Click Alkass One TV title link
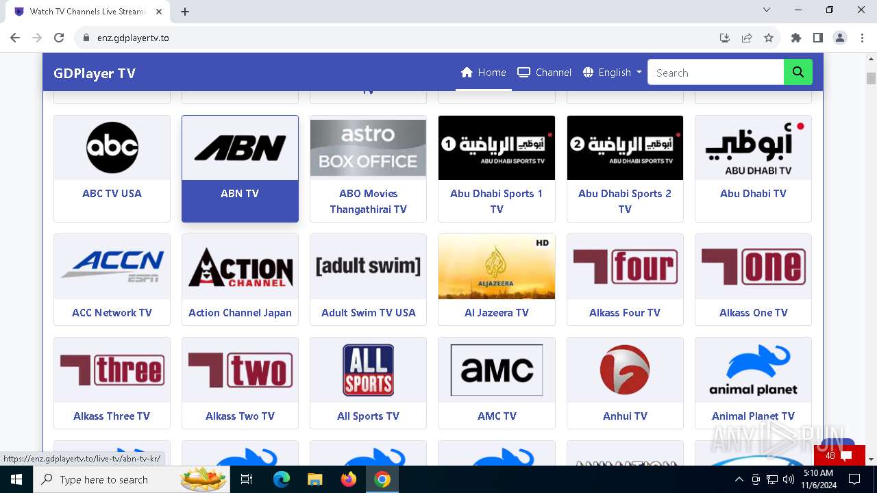 click(x=753, y=312)
